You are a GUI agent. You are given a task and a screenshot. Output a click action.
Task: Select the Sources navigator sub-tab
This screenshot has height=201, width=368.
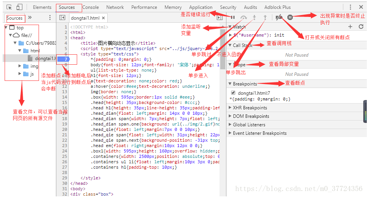[x=15, y=18]
